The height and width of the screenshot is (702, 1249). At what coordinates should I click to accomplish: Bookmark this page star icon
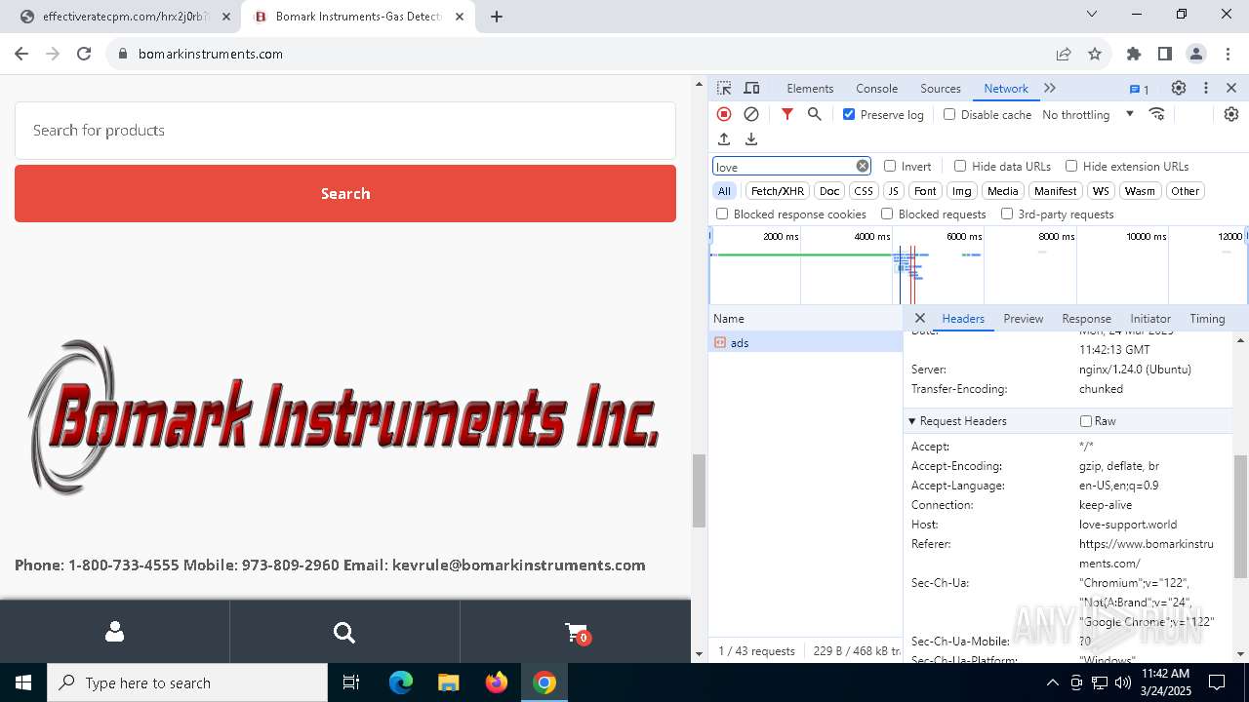1095,54
